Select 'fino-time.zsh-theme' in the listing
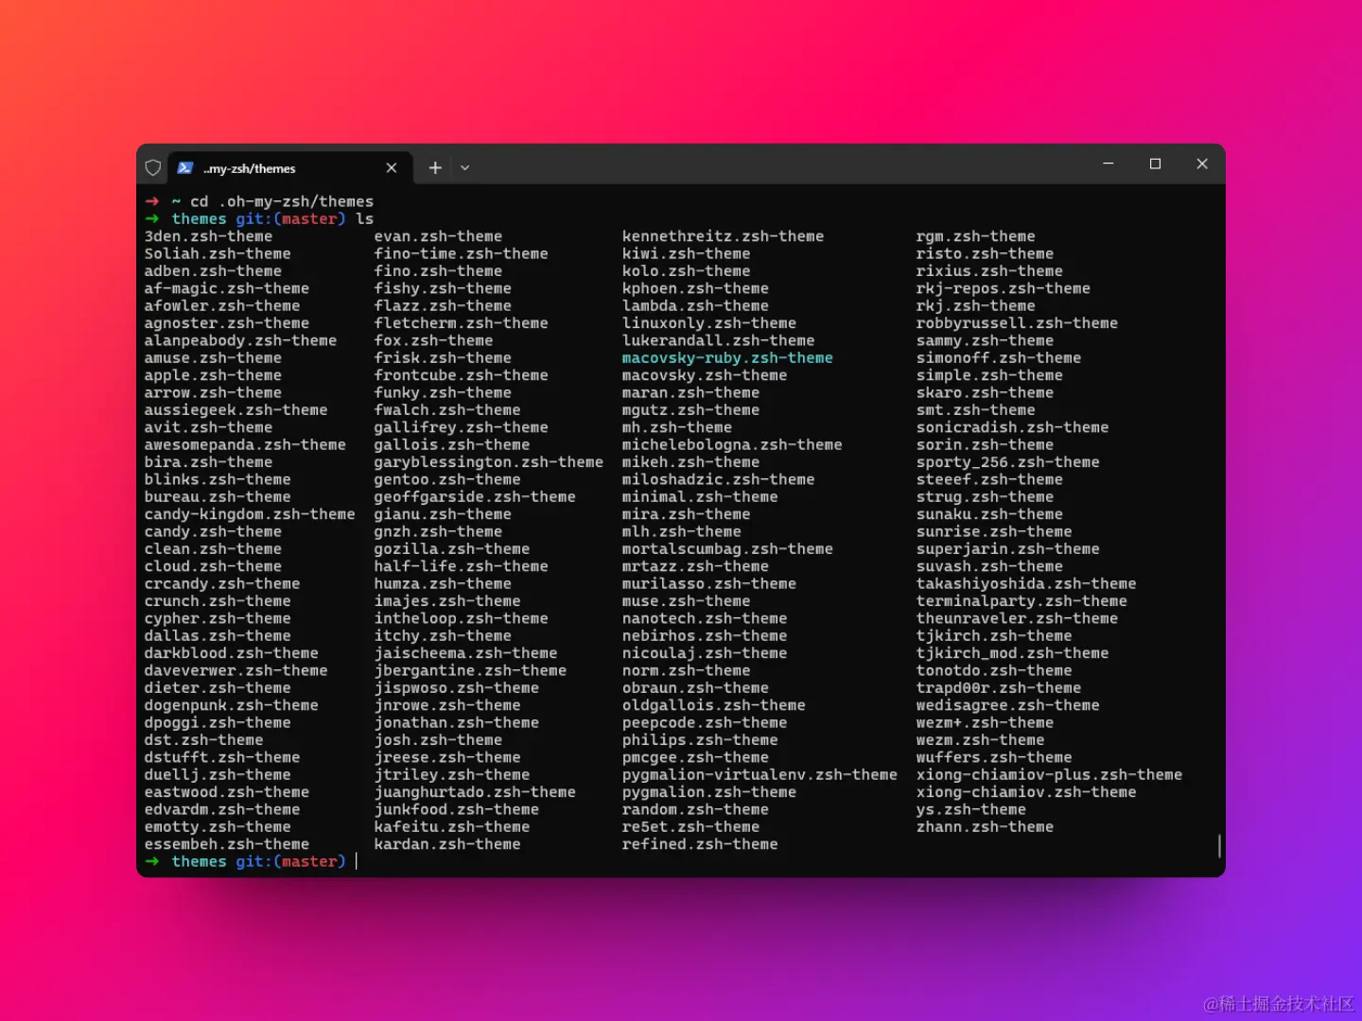Viewport: 1362px width, 1021px height. [x=461, y=254]
